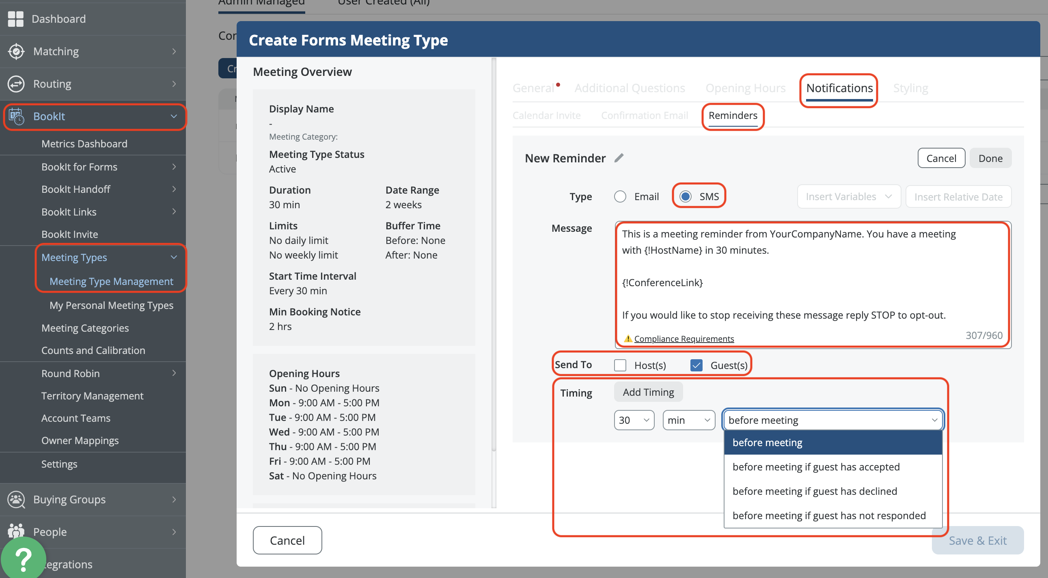Open the green help question mark
This screenshot has height=578, width=1048.
tap(23, 559)
